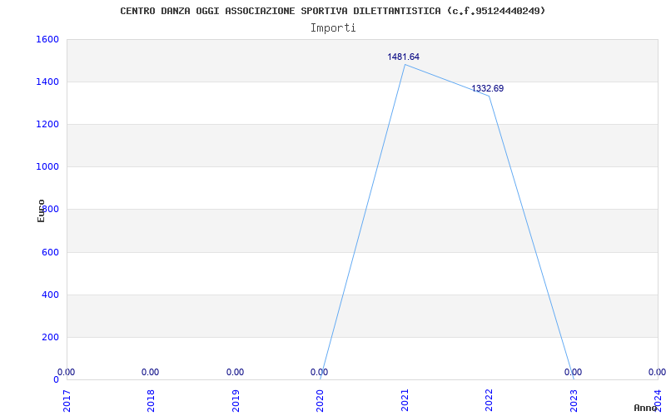Select the 2022 x-axis label

click(x=489, y=401)
